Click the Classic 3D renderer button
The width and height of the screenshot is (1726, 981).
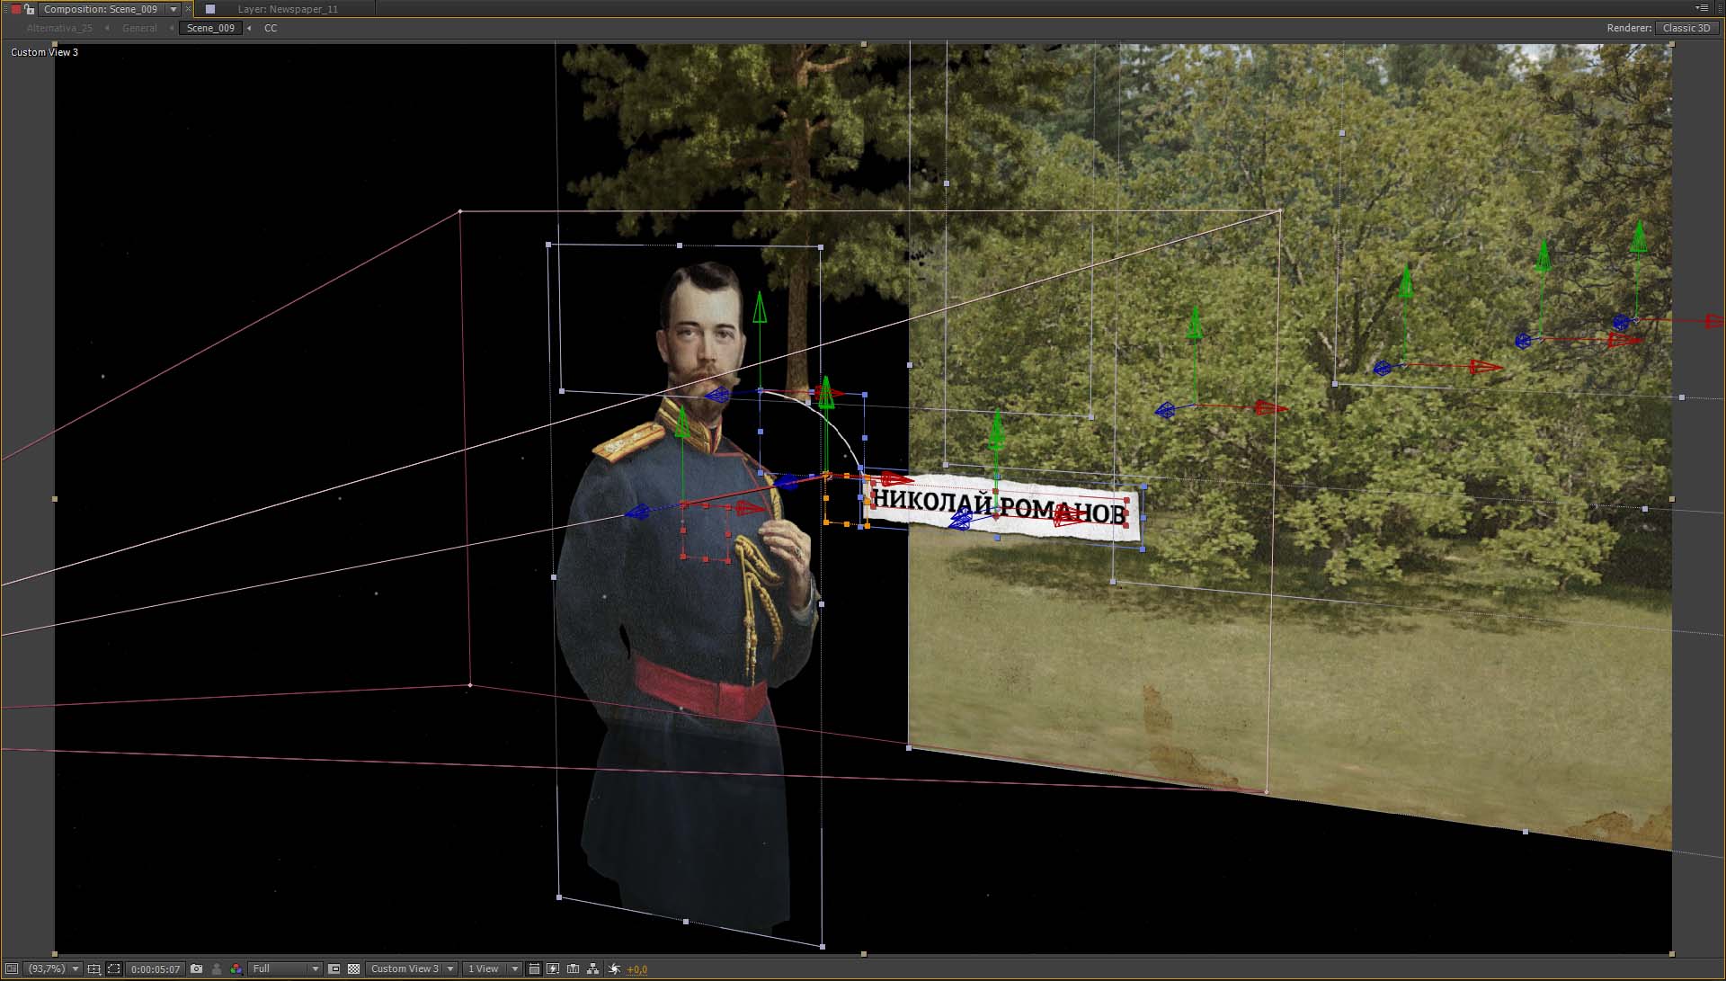[1686, 28]
